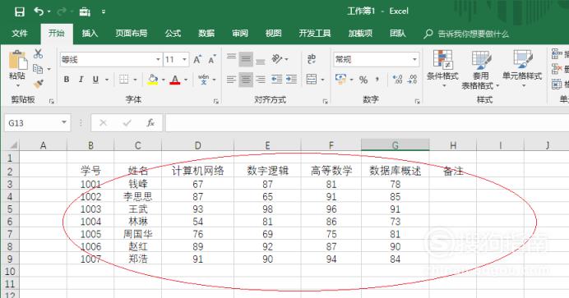Click the Save icon in quick access toolbar

(x=20, y=11)
